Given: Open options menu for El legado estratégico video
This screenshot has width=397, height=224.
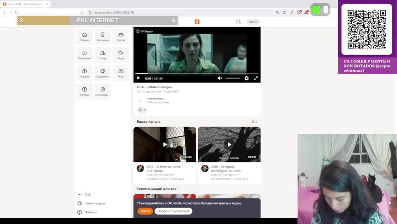Looking at the screenshot, I should click(x=257, y=166).
